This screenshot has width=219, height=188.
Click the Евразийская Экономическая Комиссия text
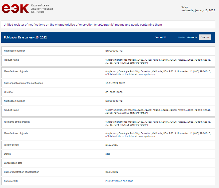tap(42, 9)
